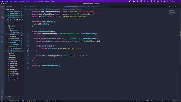Close DeleteUserService in the Open Editors list
The image size is (181, 102).
click(7, 16)
